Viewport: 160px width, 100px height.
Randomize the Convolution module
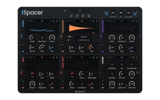93,21
